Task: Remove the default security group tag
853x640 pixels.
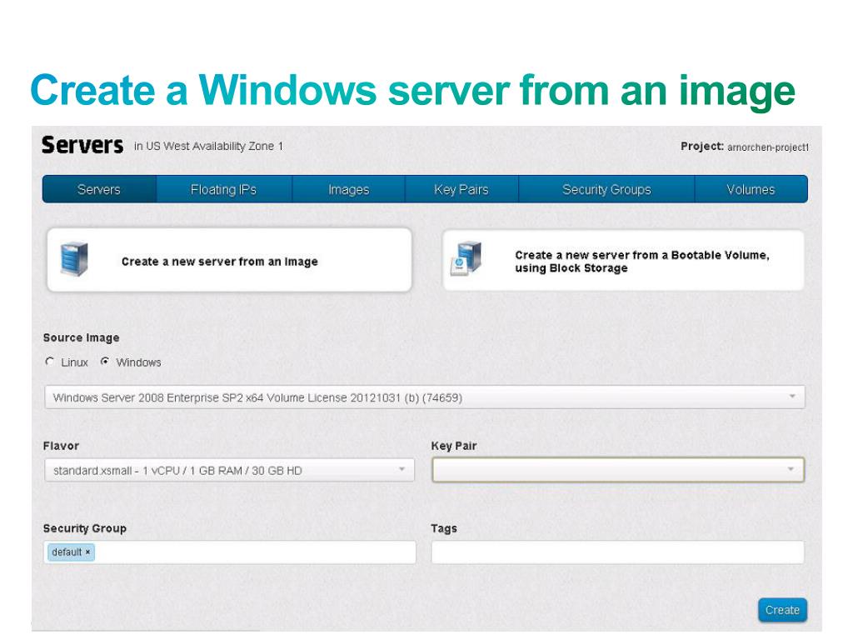Action: click(87, 552)
